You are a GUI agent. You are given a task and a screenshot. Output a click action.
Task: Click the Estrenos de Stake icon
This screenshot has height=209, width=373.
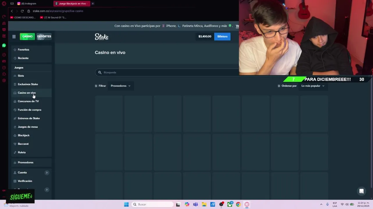[15, 118]
